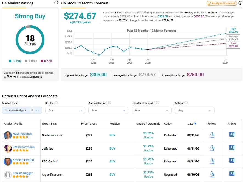Open Kristina Ruggeri profile link
This screenshot has width=243, height=182.
(x=23, y=173)
